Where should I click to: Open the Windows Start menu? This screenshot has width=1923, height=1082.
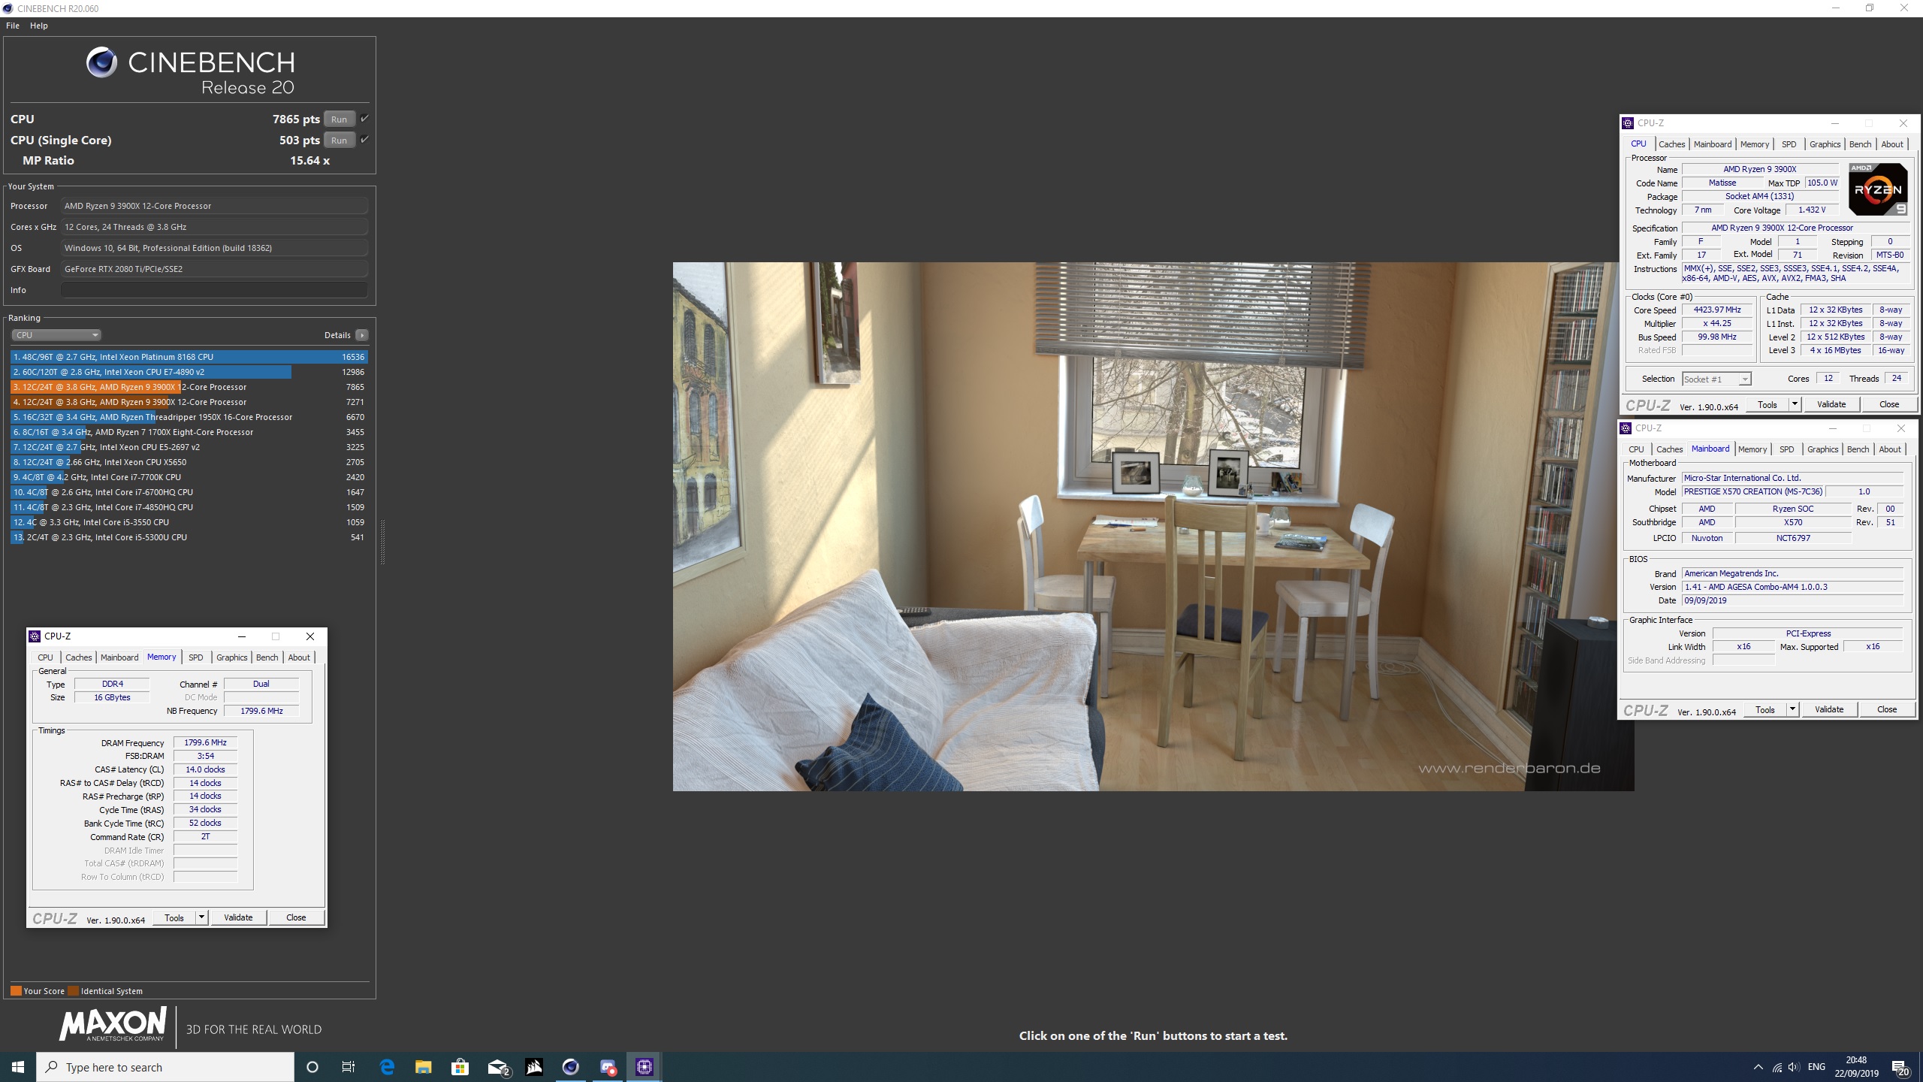click(x=18, y=1067)
